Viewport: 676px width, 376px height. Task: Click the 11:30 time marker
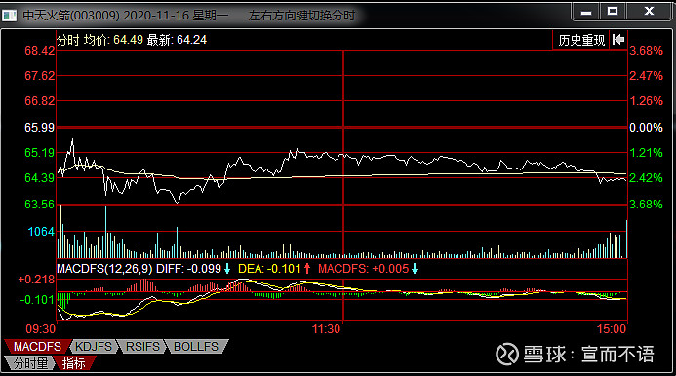coord(326,329)
